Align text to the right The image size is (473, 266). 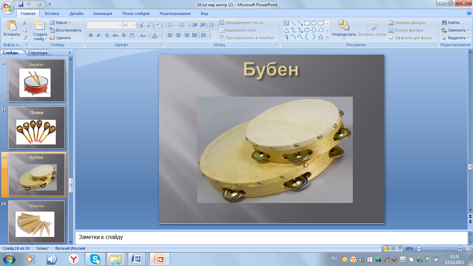click(187, 35)
